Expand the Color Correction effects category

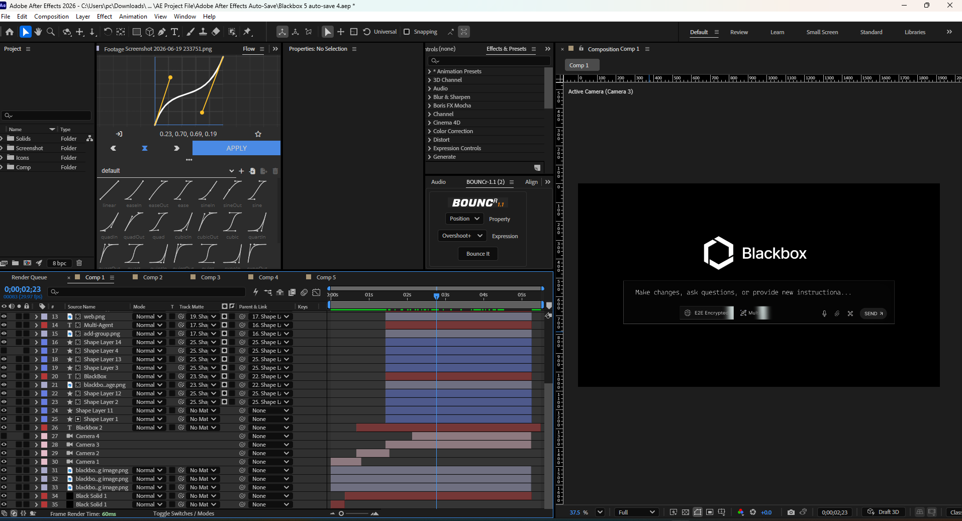pyautogui.click(x=429, y=131)
